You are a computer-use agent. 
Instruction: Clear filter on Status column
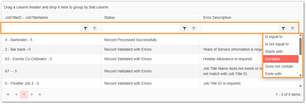(x=194, y=29)
